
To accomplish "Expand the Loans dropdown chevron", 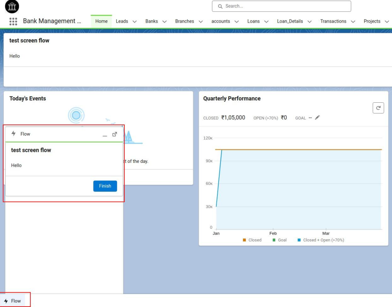I will pyautogui.click(x=266, y=21).
